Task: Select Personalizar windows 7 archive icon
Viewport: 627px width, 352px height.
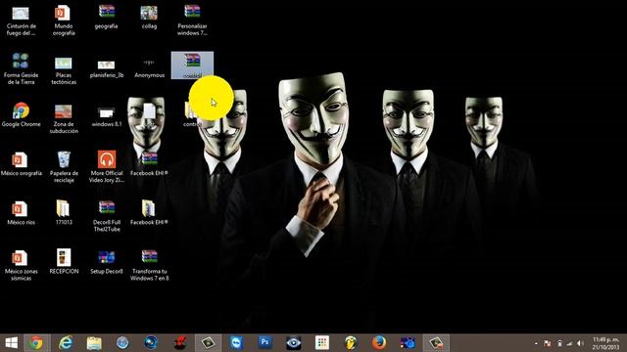Action: (192, 21)
